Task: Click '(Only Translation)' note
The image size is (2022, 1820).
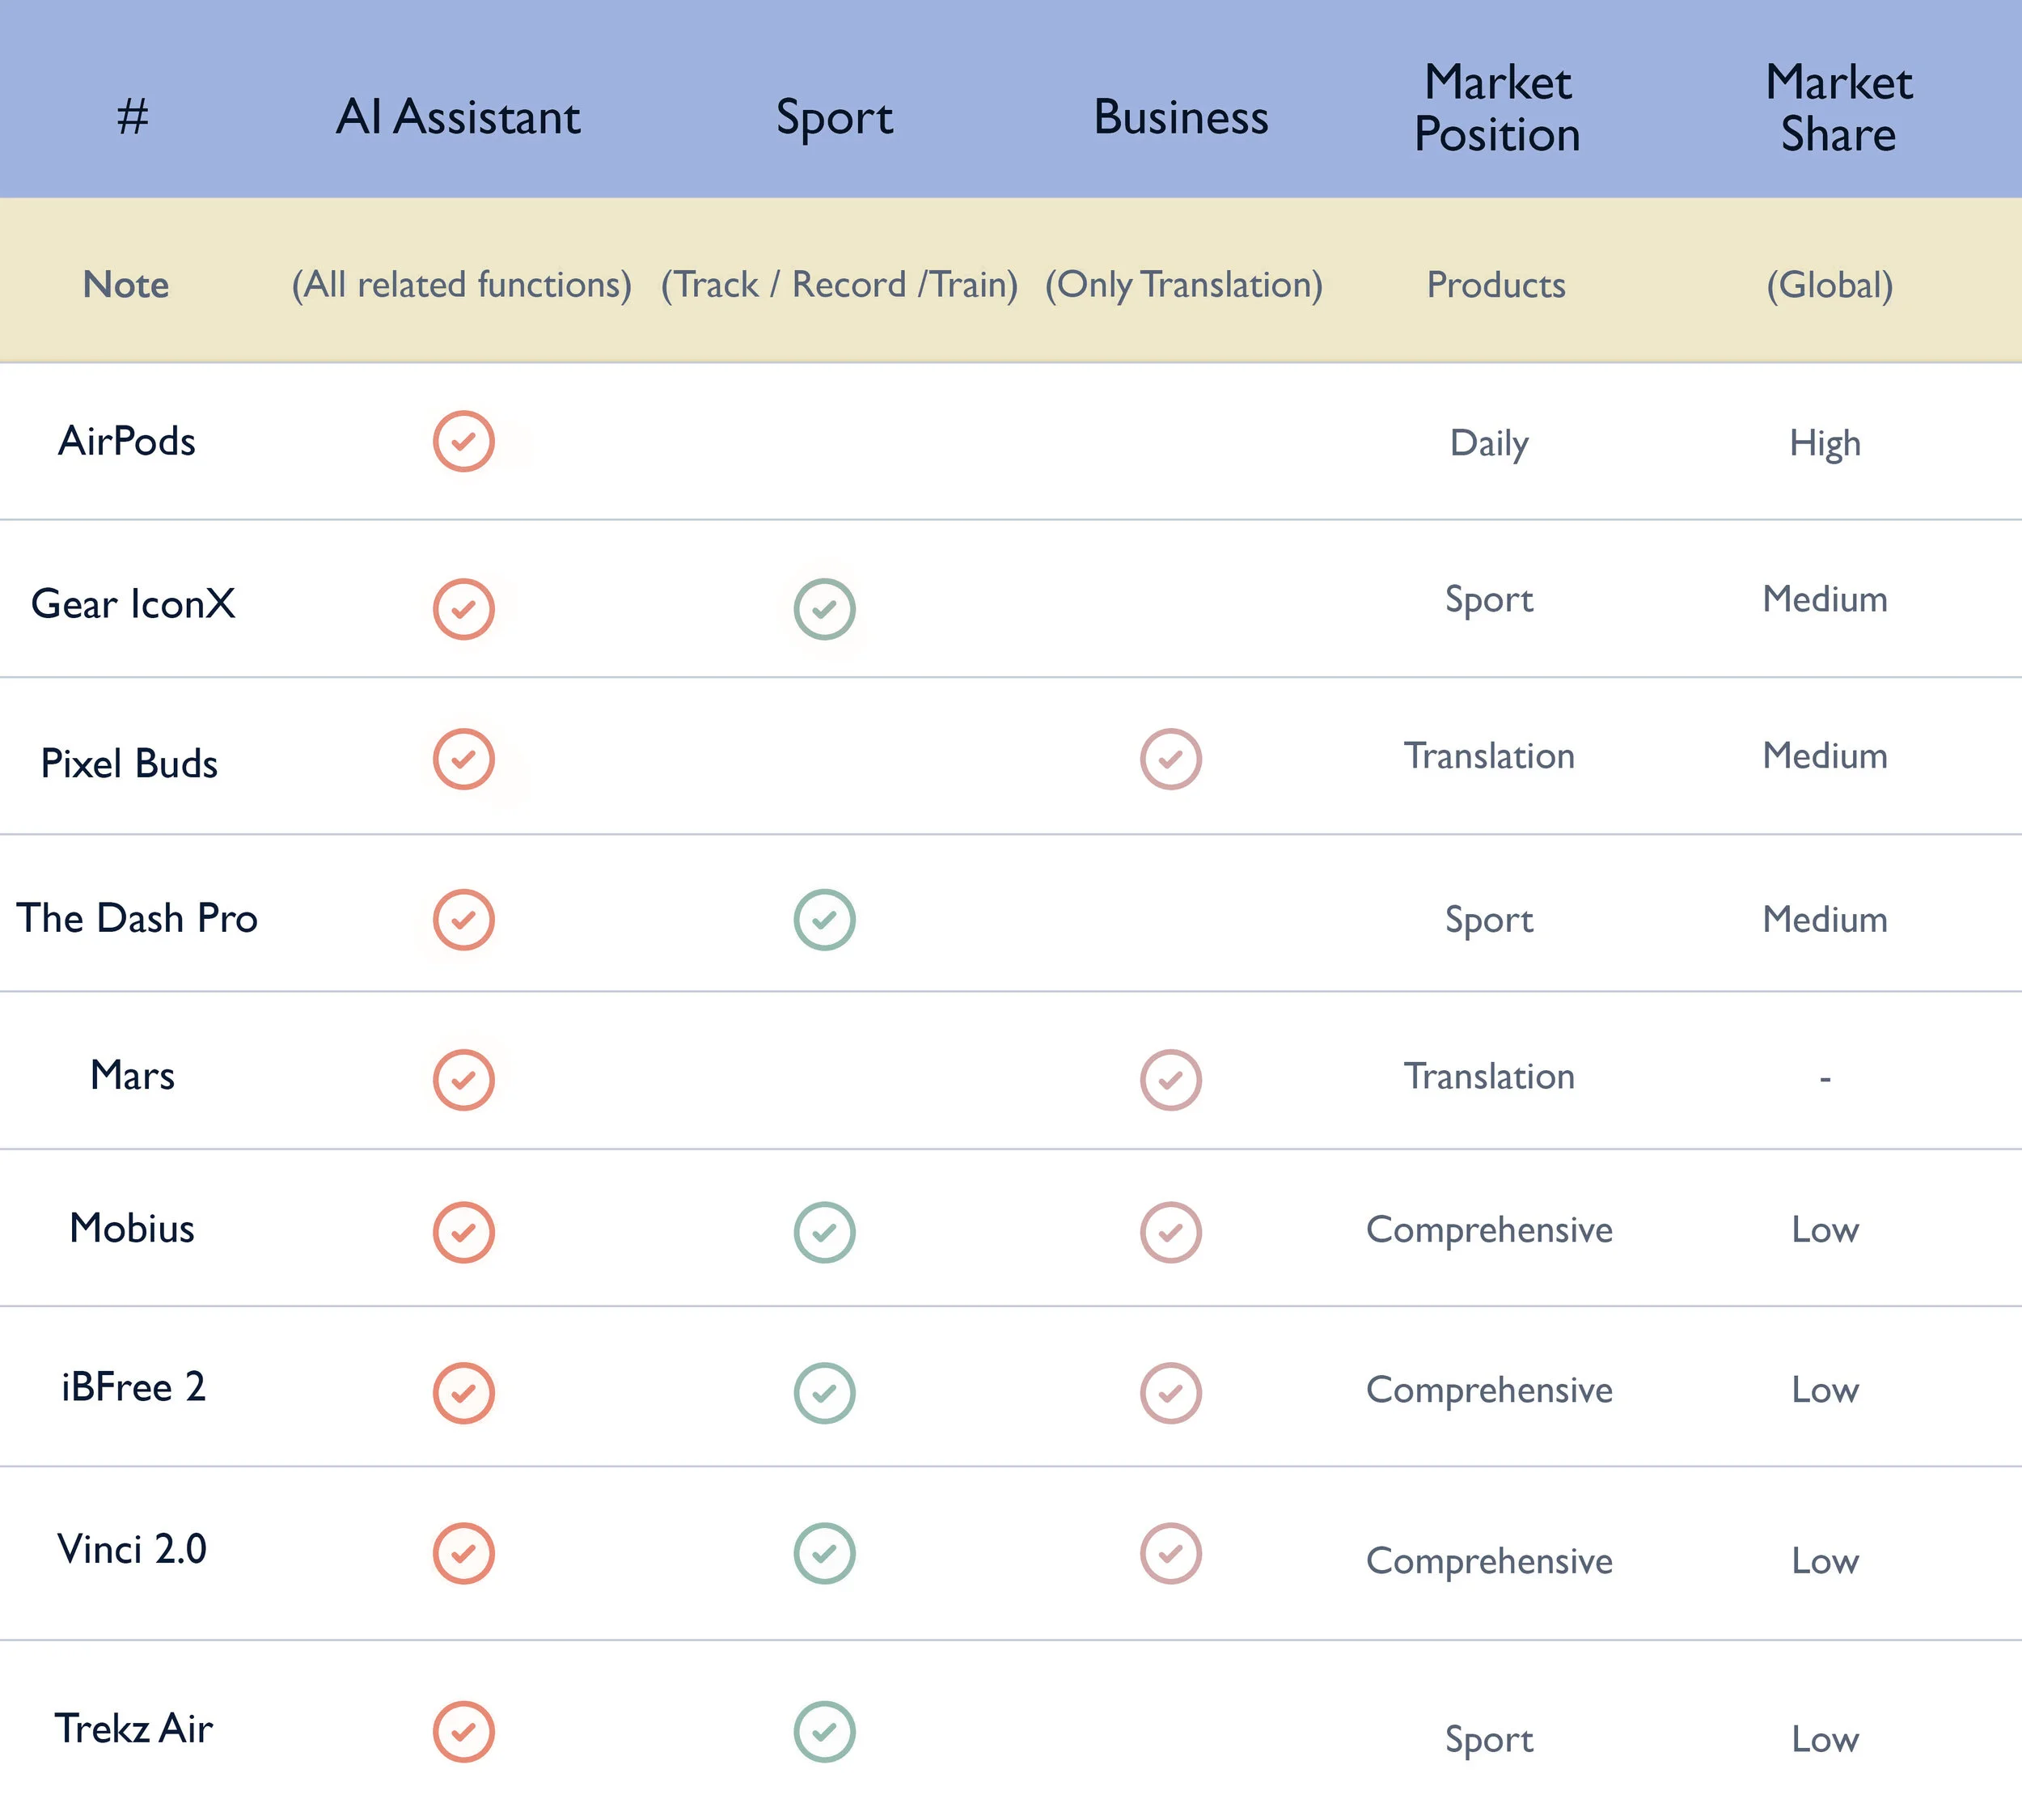Action: pyautogui.click(x=1184, y=286)
